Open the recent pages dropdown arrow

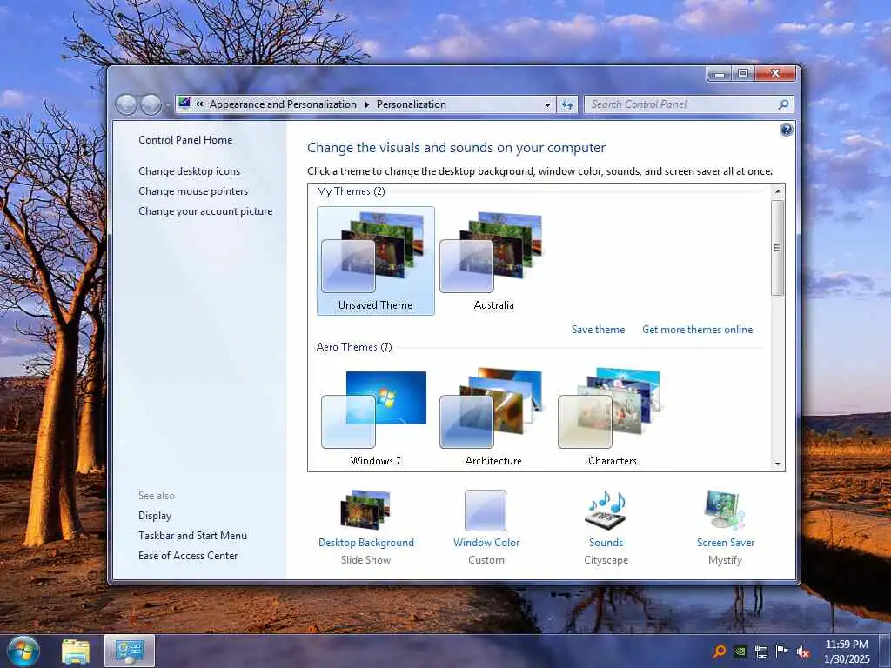tap(168, 105)
